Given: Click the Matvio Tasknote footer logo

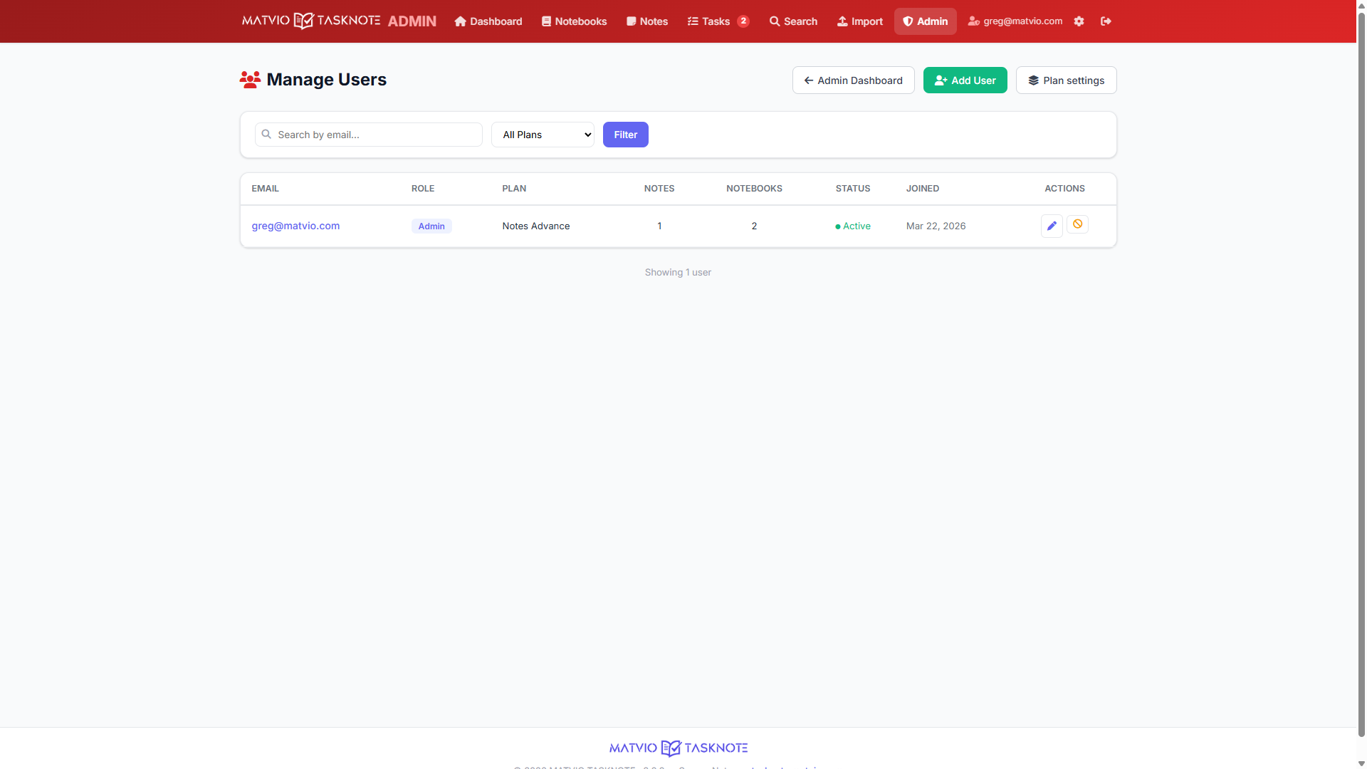Looking at the screenshot, I should [x=678, y=748].
